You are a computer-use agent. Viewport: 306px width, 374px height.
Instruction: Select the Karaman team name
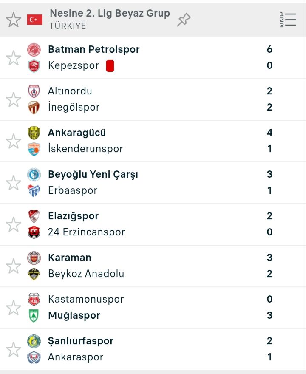[x=70, y=258]
